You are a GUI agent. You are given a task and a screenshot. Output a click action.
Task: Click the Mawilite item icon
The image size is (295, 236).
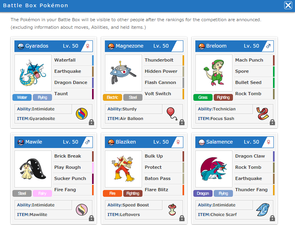coord(82,210)
